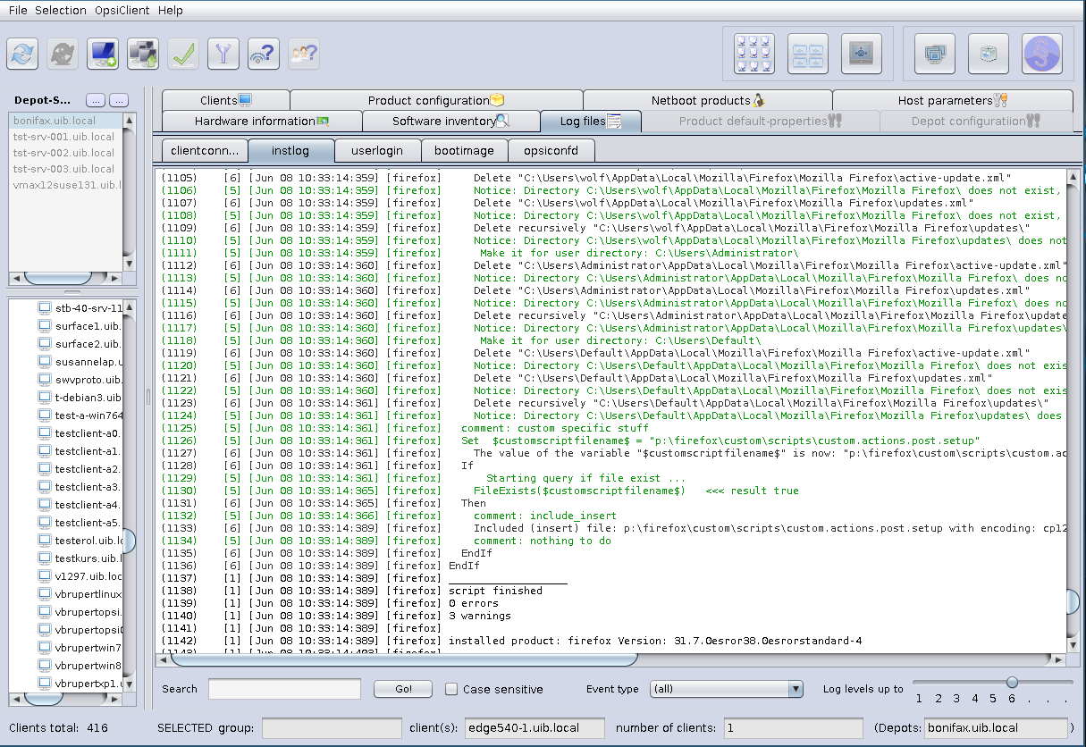The image size is (1086, 747).
Task: Click the users question mark session icon
Action: click(304, 54)
